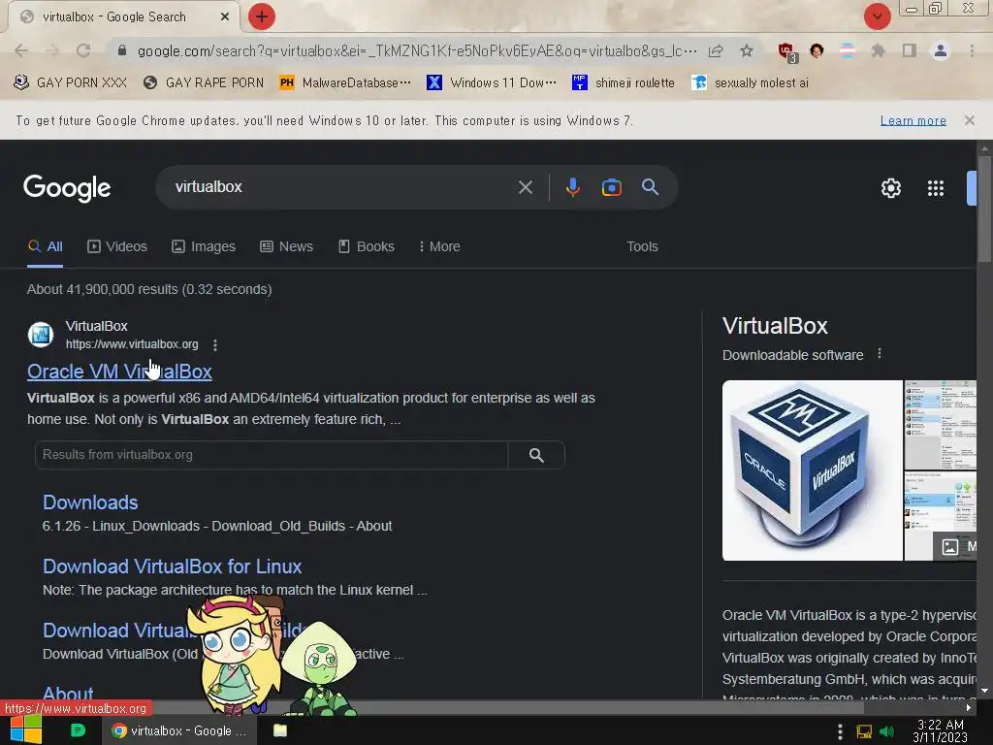Click the volume speaker tray icon
This screenshot has height=745, width=993.
(886, 731)
